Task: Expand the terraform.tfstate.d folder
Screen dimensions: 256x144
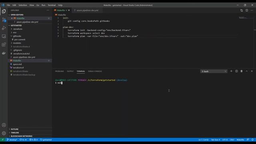Action: click(21, 46)
